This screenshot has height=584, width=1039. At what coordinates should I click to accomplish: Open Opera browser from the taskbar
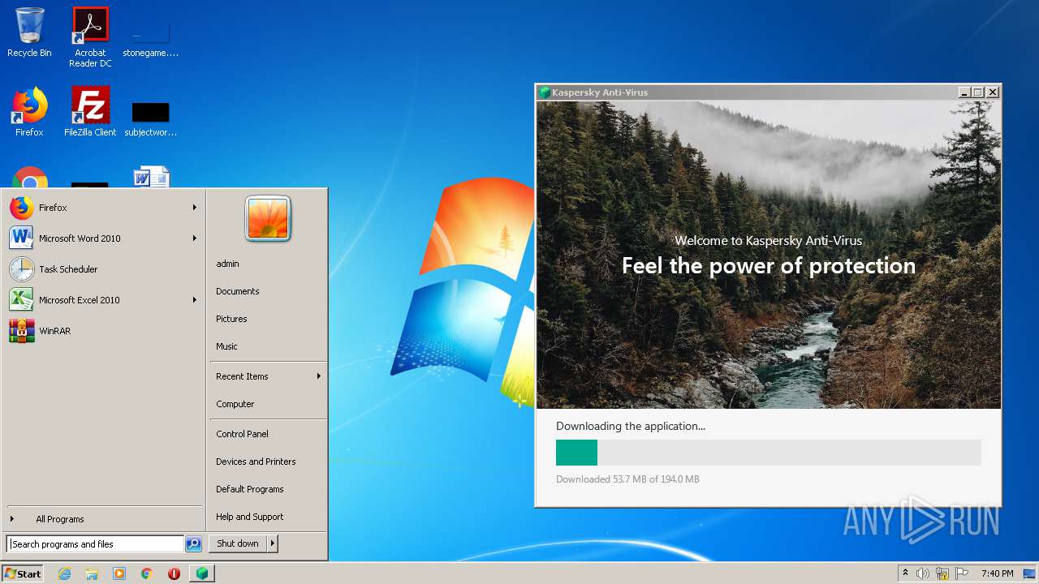point(174,573)
